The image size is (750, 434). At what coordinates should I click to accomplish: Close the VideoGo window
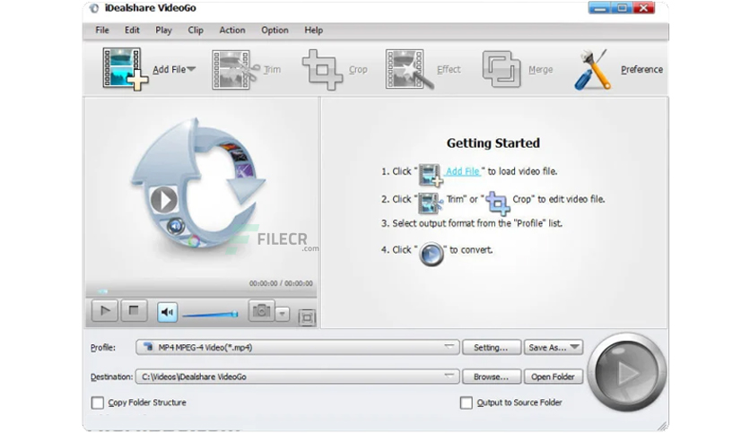(644, 8)
